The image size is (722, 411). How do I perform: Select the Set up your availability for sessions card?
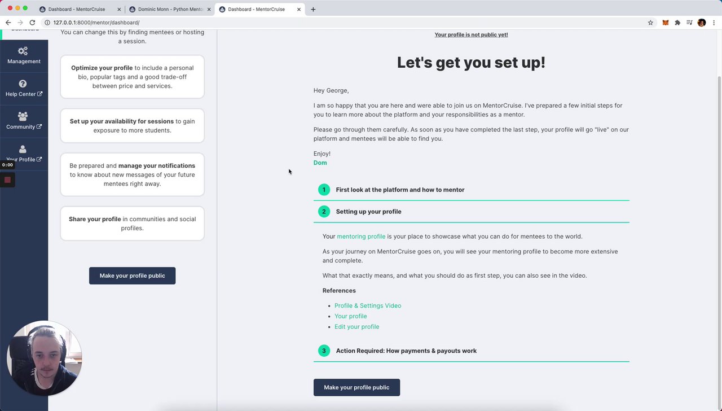132,126
